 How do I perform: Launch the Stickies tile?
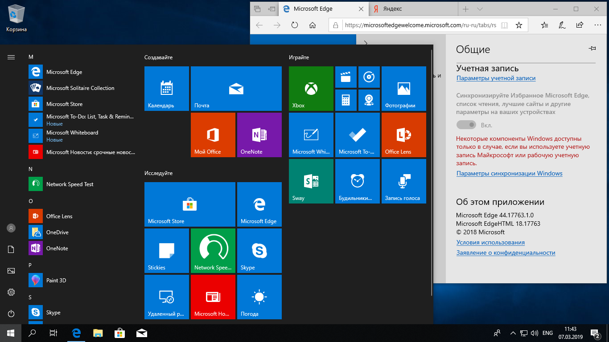click(x=167, y=251)
